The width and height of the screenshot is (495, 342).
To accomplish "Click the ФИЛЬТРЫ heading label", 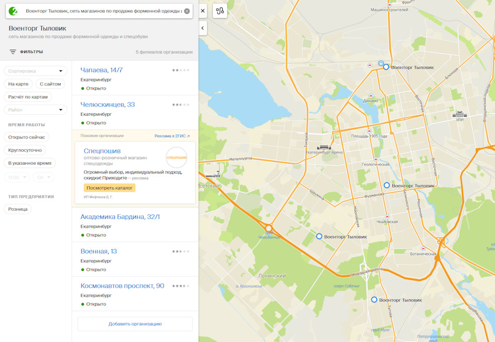I will pos(31,52).
